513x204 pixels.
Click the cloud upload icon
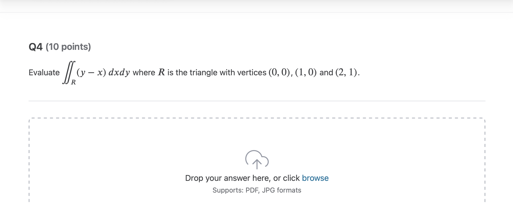click(x=256, y=159)
